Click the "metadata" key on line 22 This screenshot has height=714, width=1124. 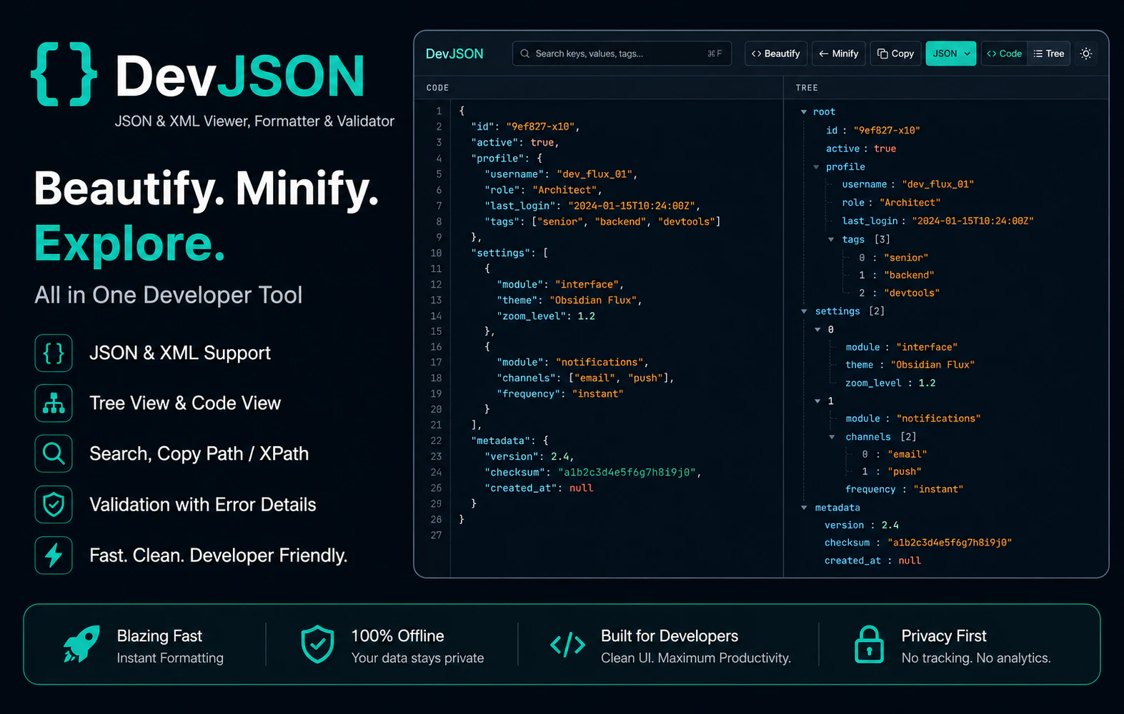501,441
